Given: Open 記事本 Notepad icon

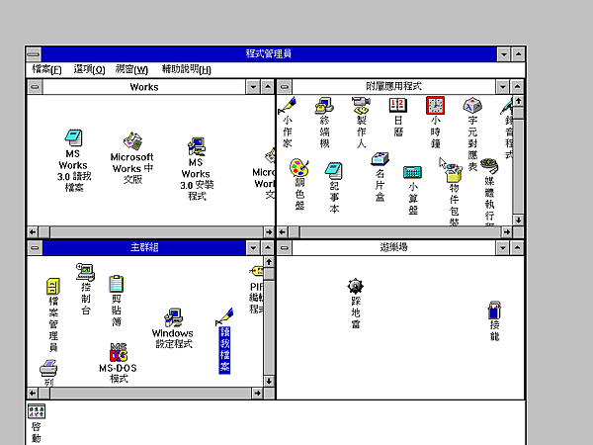Looking at the screenshot, I should tap(334, 171).
